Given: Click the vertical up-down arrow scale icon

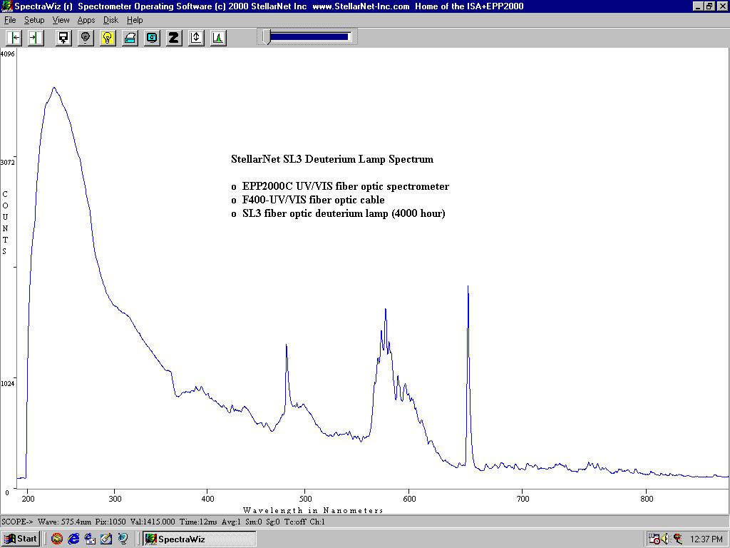Looking at the screenshot, I should (197, 38).
